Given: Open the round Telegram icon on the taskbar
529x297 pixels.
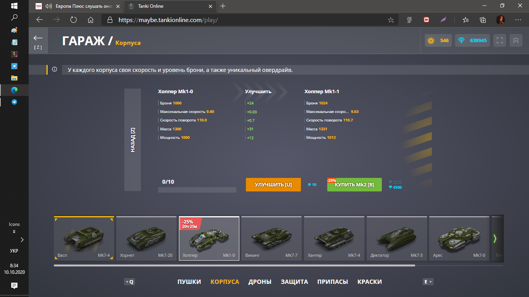Looking at the screenshot, I should [x=14, y=102].
